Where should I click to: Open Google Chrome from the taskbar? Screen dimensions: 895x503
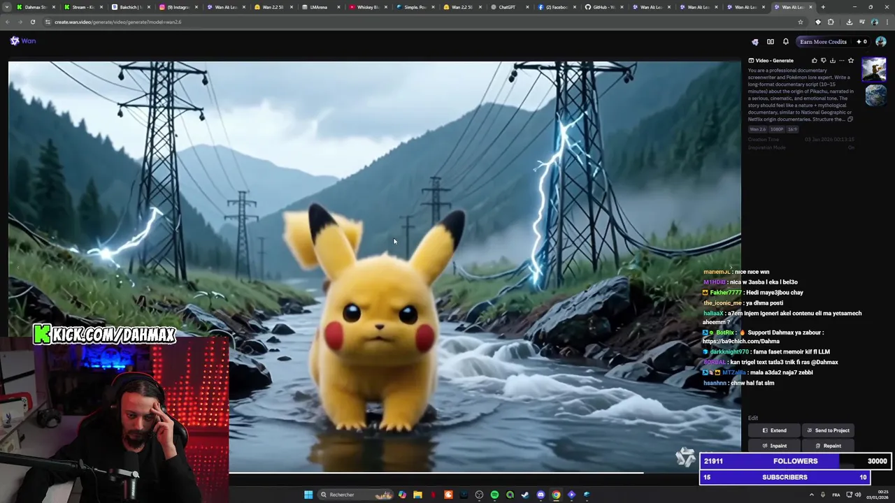tap(556, 495)
